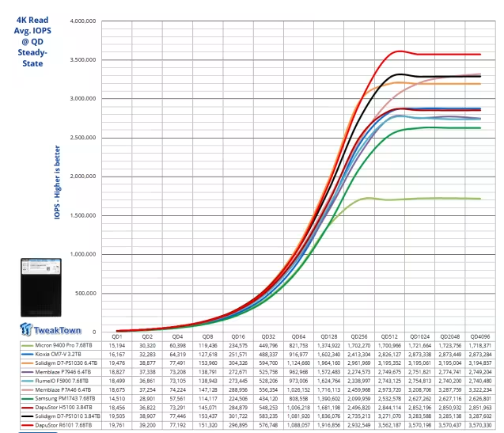504x433 pixels.
Task: Click the 2,500,000 y-axis label
Action: [x=83, y=138]
